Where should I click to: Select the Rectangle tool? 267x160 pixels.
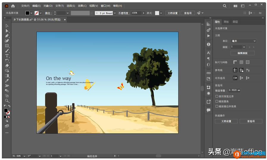[x=7, y=46]
